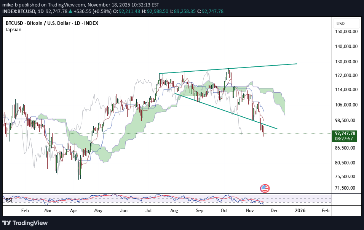Click the 2026 label on time axis
This screenshot has width=364, height=230.
pyautogui.click(x=300, y=210)
